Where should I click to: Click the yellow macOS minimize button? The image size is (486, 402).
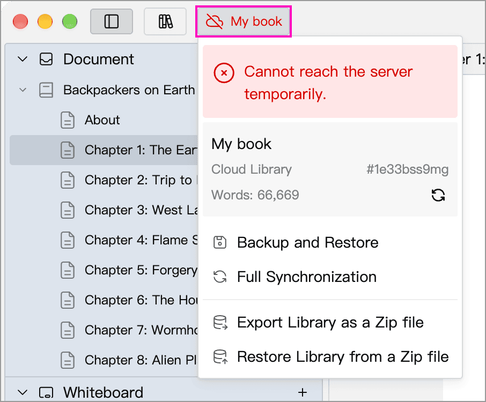[x=45, y=21]
